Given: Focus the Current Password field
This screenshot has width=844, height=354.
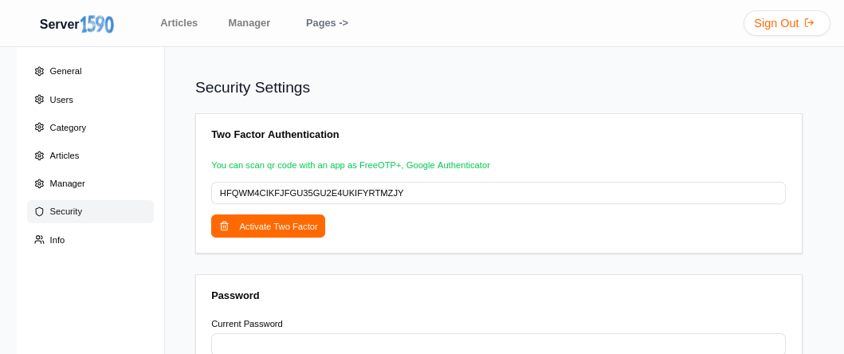Looking at the screenshot, I should click(x=498, y=344).
